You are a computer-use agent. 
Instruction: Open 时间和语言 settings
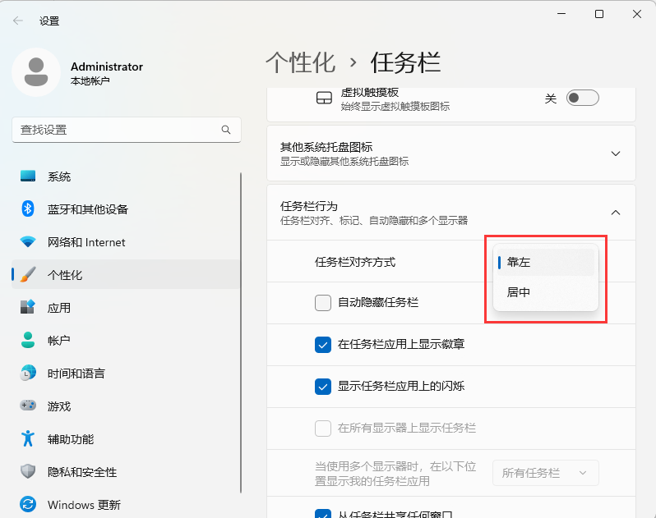pos(126,373)
